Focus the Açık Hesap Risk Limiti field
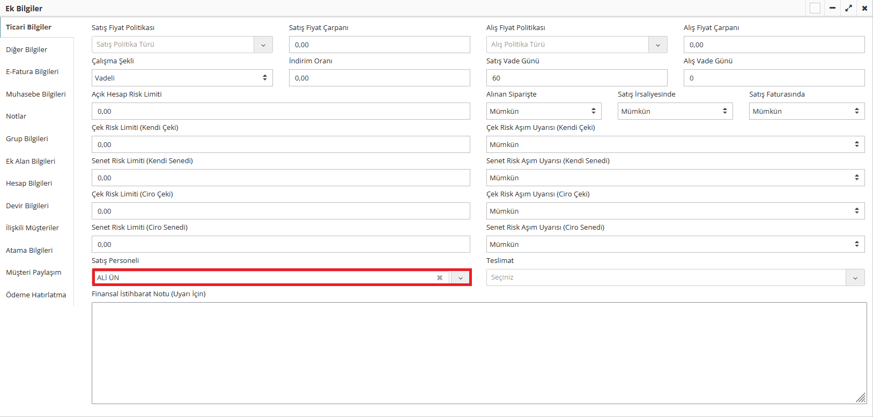873x417 pixels. pos(280,111)
